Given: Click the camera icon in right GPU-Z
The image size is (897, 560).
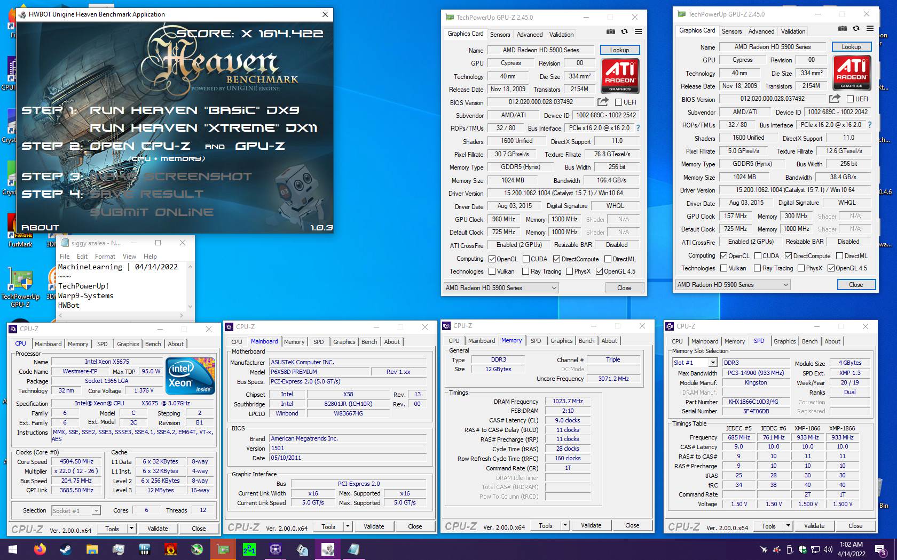Looking at the screenshot, I should click(843, 29).
